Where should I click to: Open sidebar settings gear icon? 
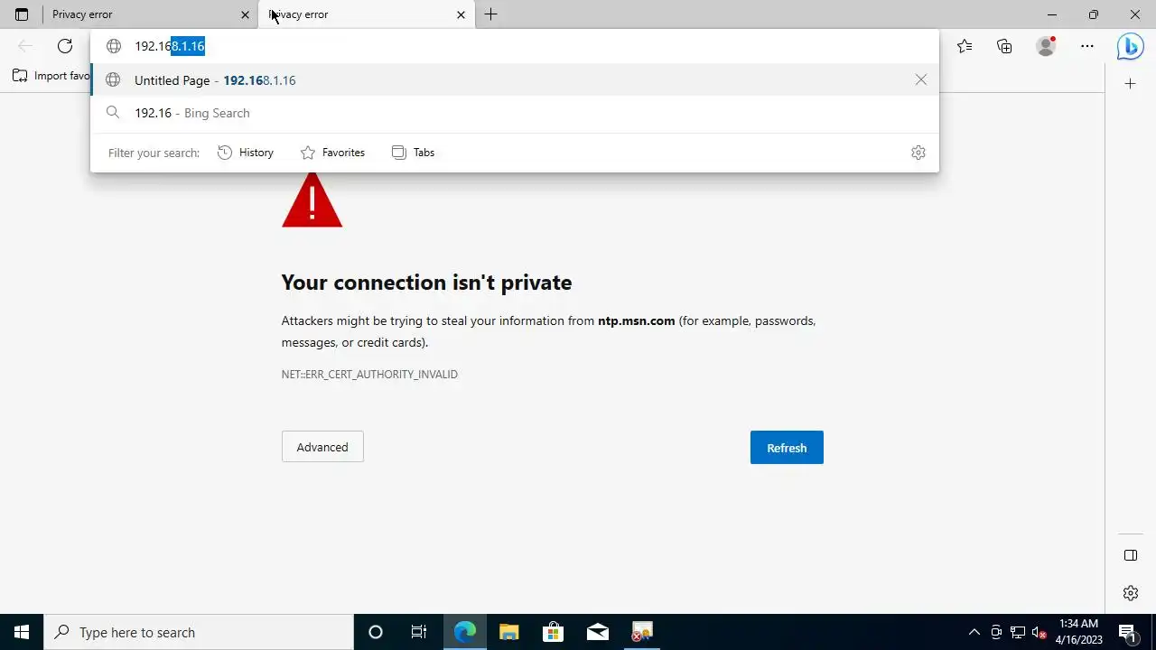pyautogui.click(x=1131, y=593)
